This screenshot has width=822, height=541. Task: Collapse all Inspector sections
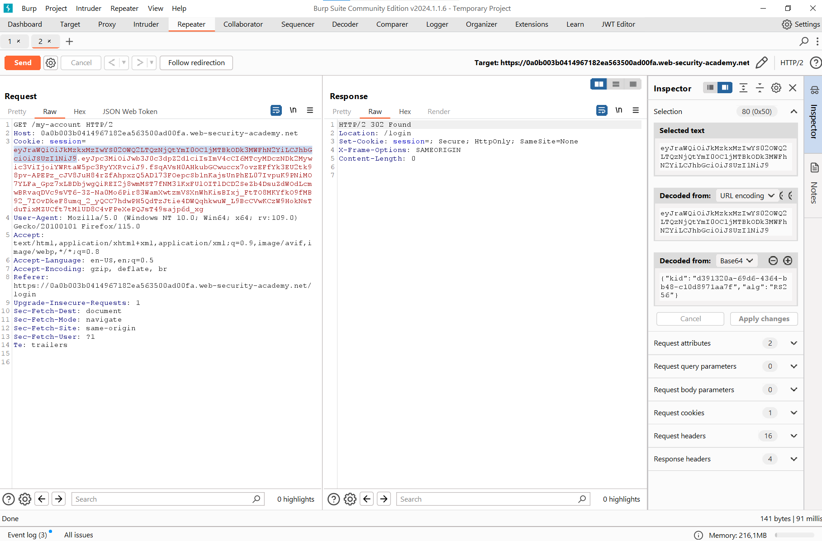tap(760, 88)
